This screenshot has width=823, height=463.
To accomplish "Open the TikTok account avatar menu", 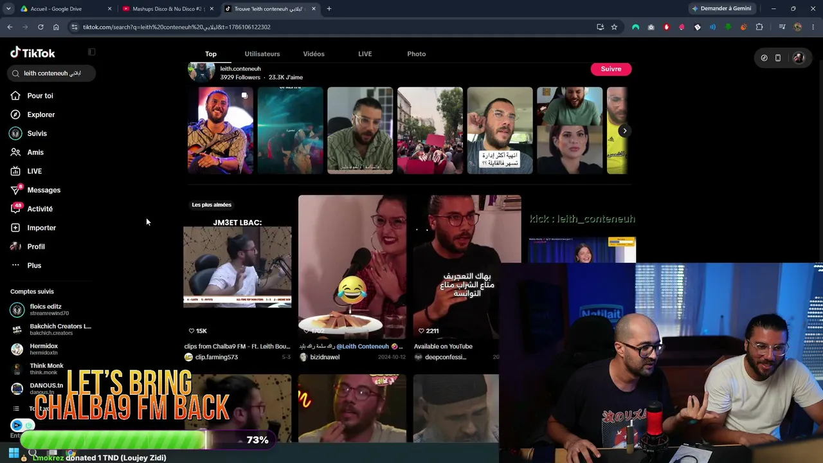I will [x=799, y=58].
